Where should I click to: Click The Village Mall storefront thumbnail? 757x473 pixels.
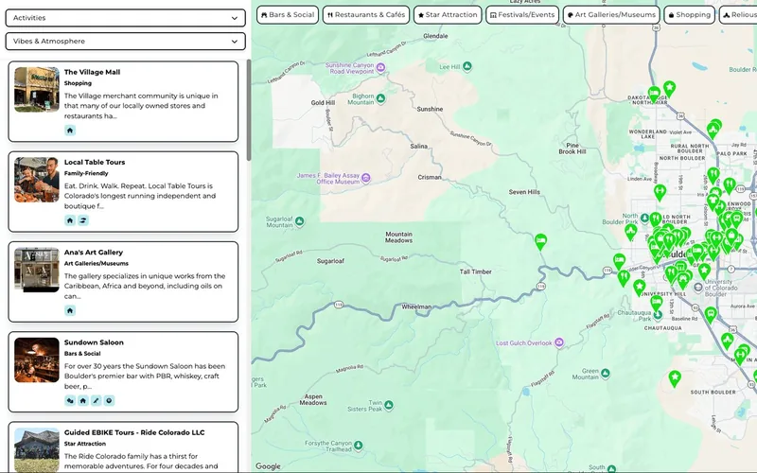click(37, 89)
